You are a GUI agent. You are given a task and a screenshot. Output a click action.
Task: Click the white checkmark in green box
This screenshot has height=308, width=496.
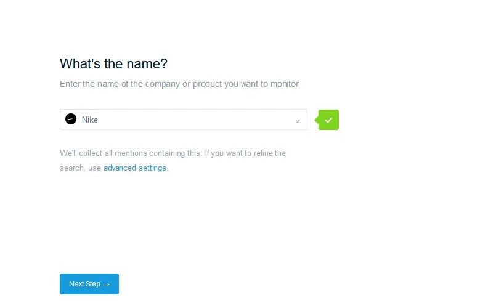tap(328, 120)
